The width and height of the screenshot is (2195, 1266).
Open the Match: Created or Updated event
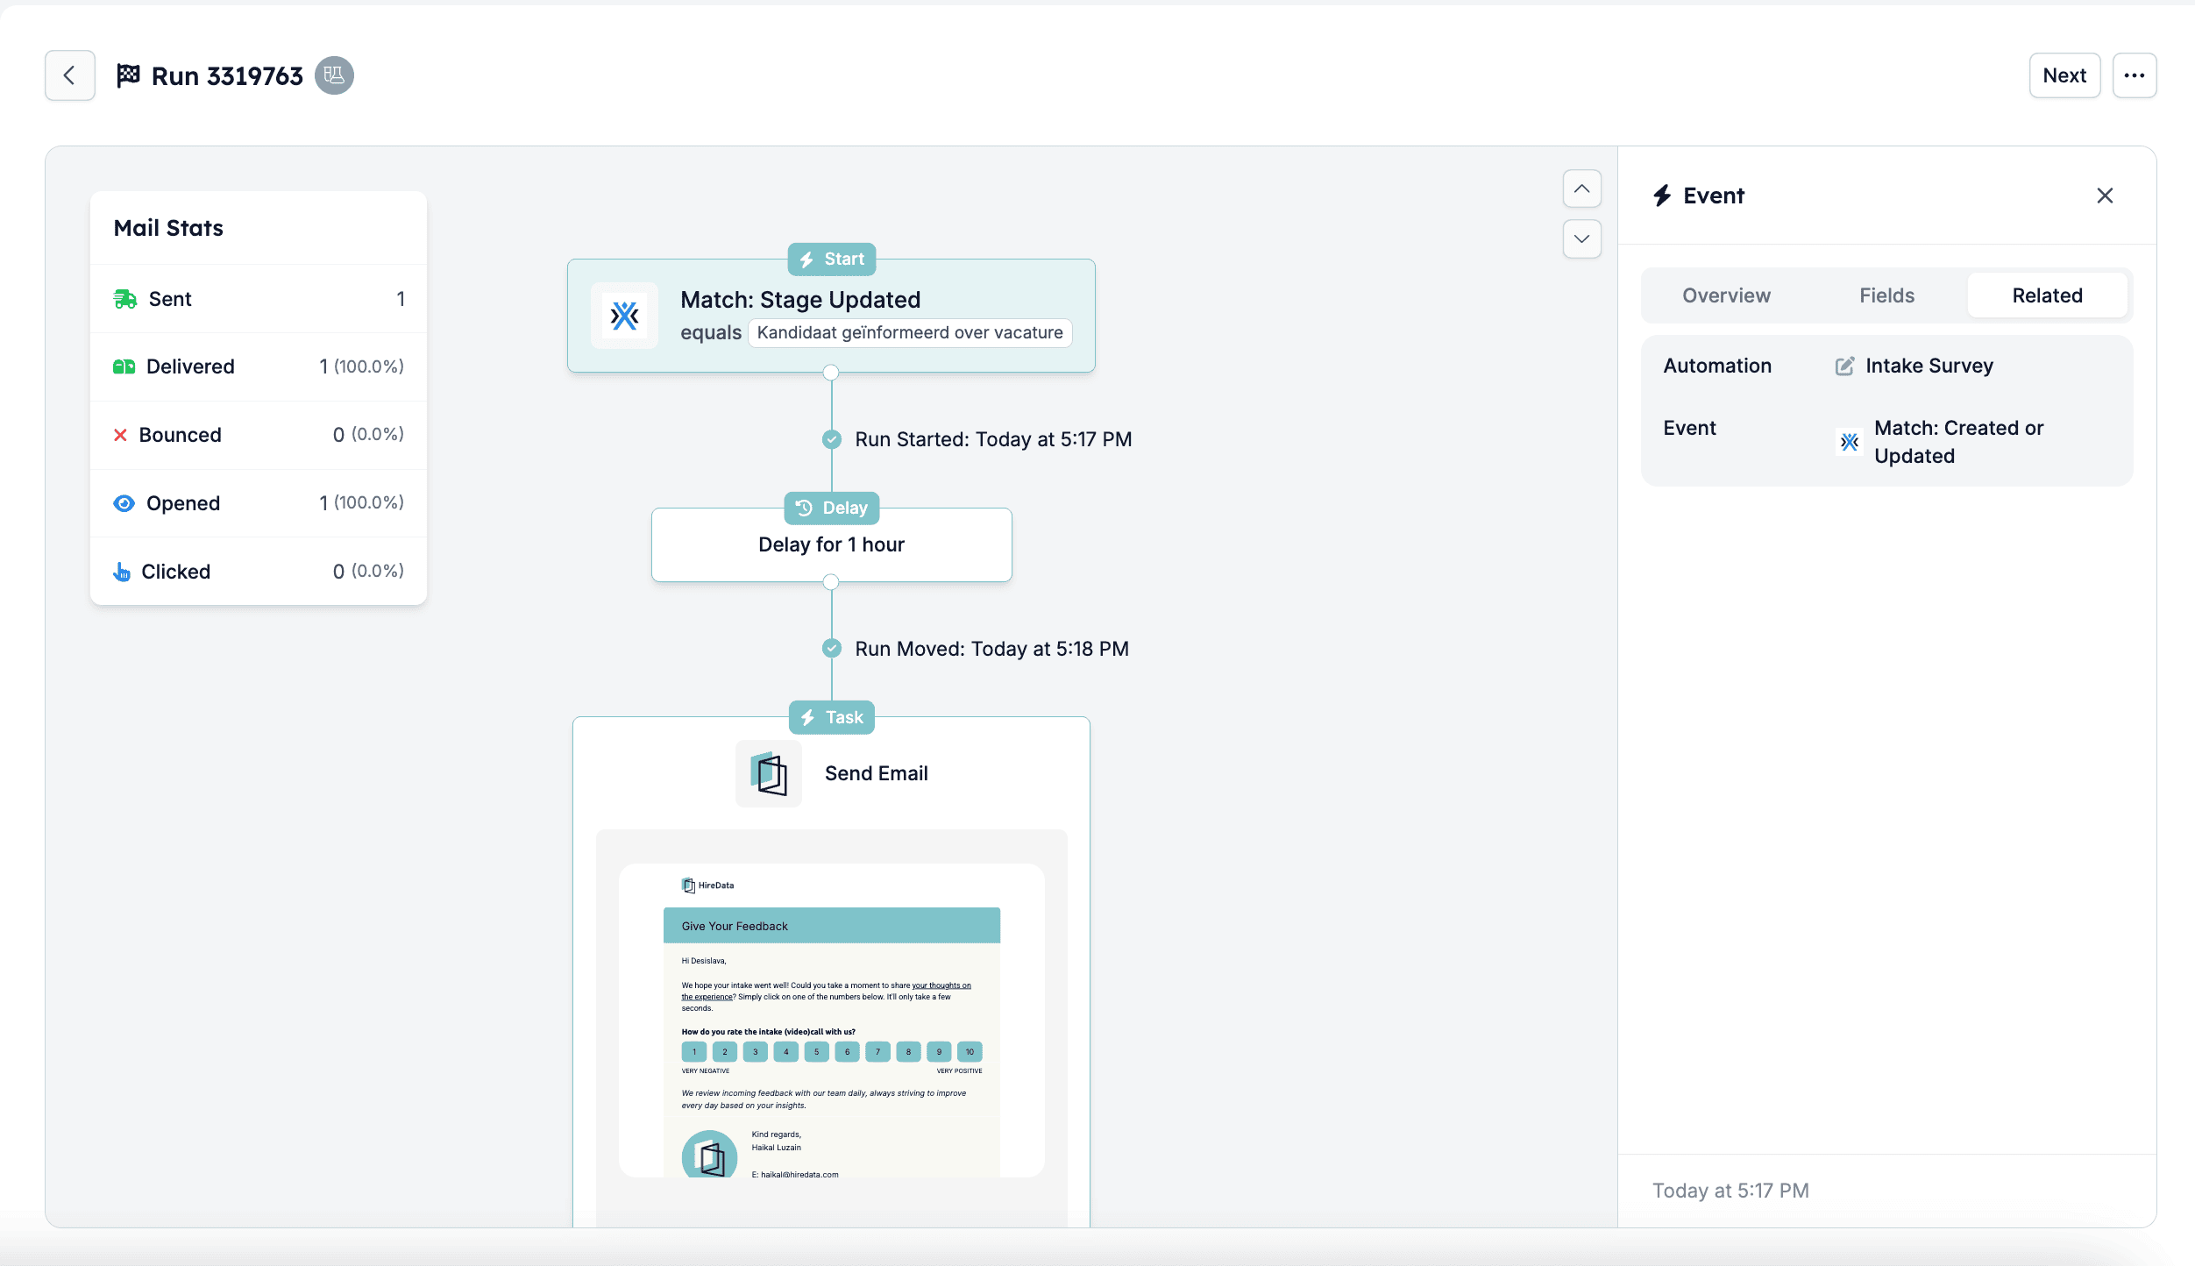[1958, 442]
